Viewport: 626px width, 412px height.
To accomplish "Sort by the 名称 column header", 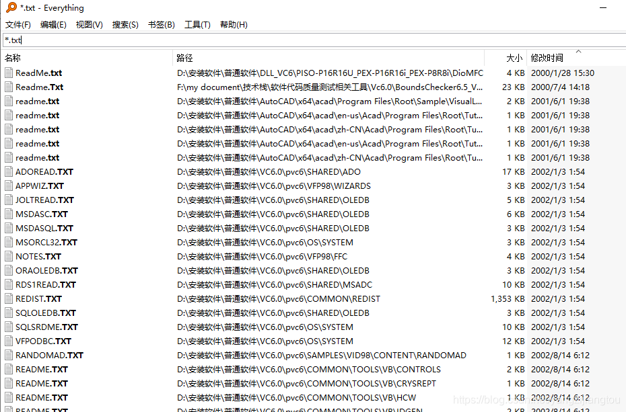I will pos(87,58).
